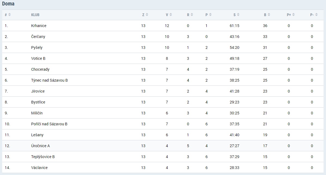Sort by B points column arrows

pyautogui.click(x=269, y=14)
